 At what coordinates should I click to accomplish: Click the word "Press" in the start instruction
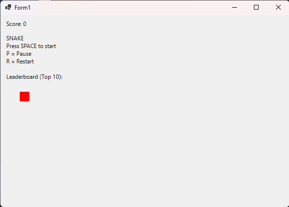tap(13, 46)
